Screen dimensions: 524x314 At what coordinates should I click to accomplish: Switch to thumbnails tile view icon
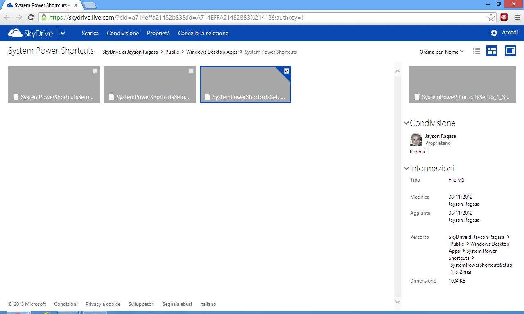tap(492, 51)
